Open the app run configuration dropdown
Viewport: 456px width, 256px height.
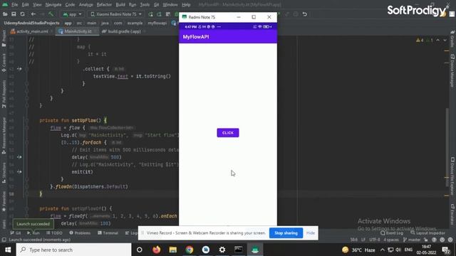coord(73,14)
